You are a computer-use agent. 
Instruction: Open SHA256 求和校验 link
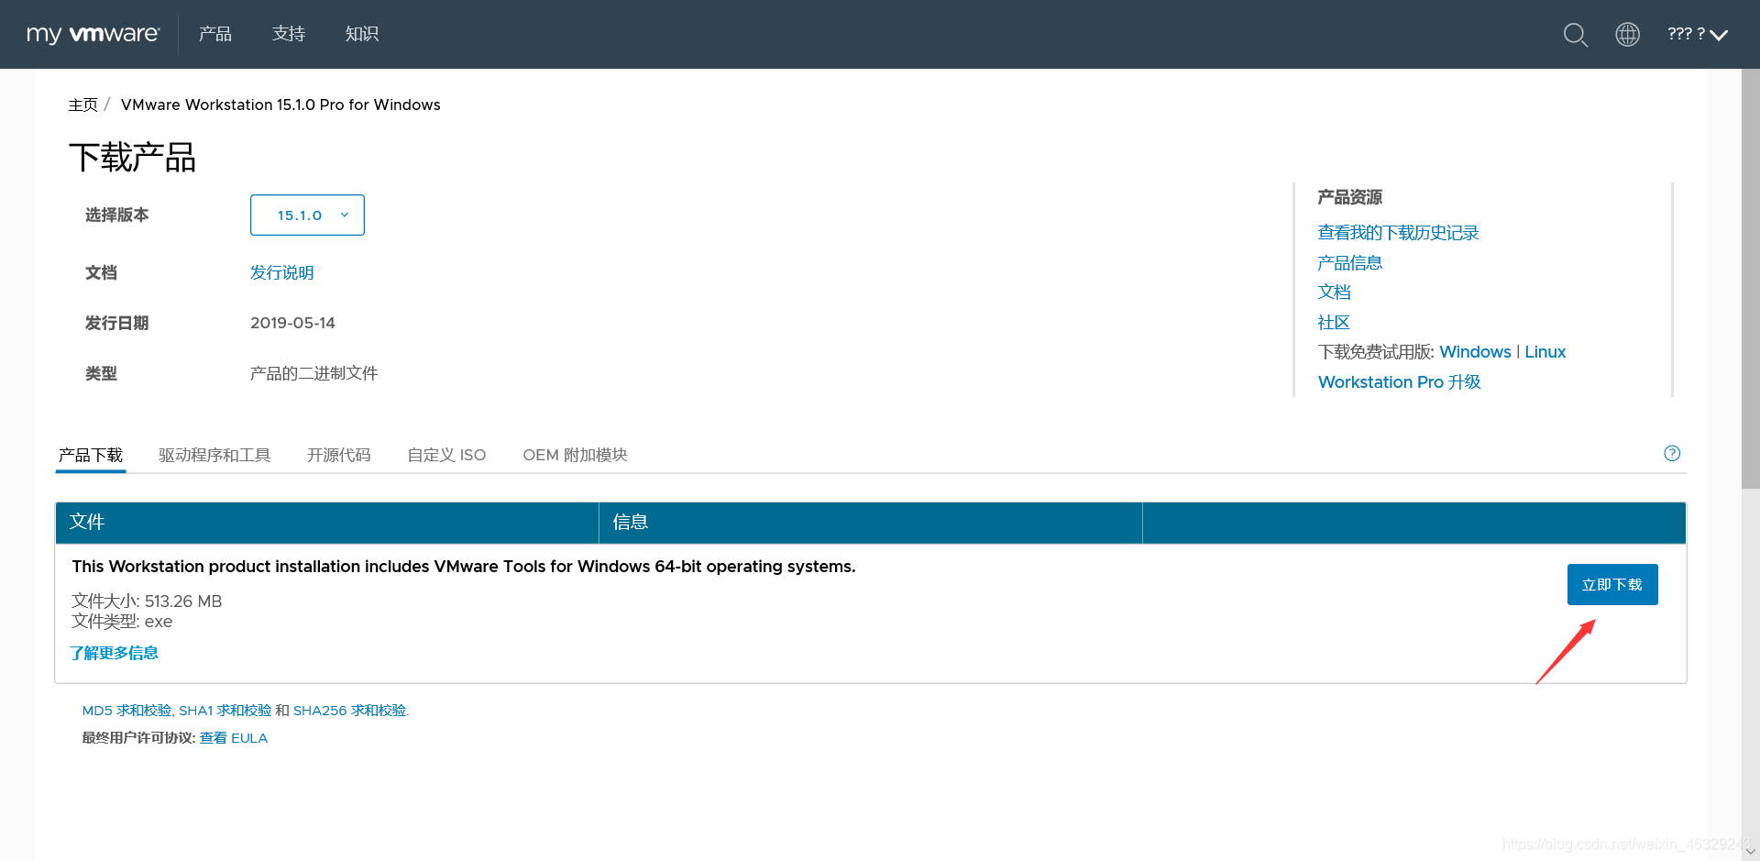[349, 711]
